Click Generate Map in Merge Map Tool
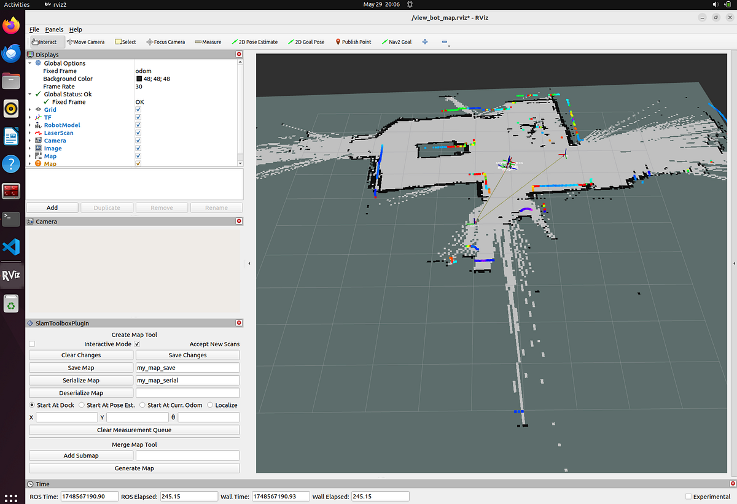This screenshot has width=737, height=504. coord(134,468)
